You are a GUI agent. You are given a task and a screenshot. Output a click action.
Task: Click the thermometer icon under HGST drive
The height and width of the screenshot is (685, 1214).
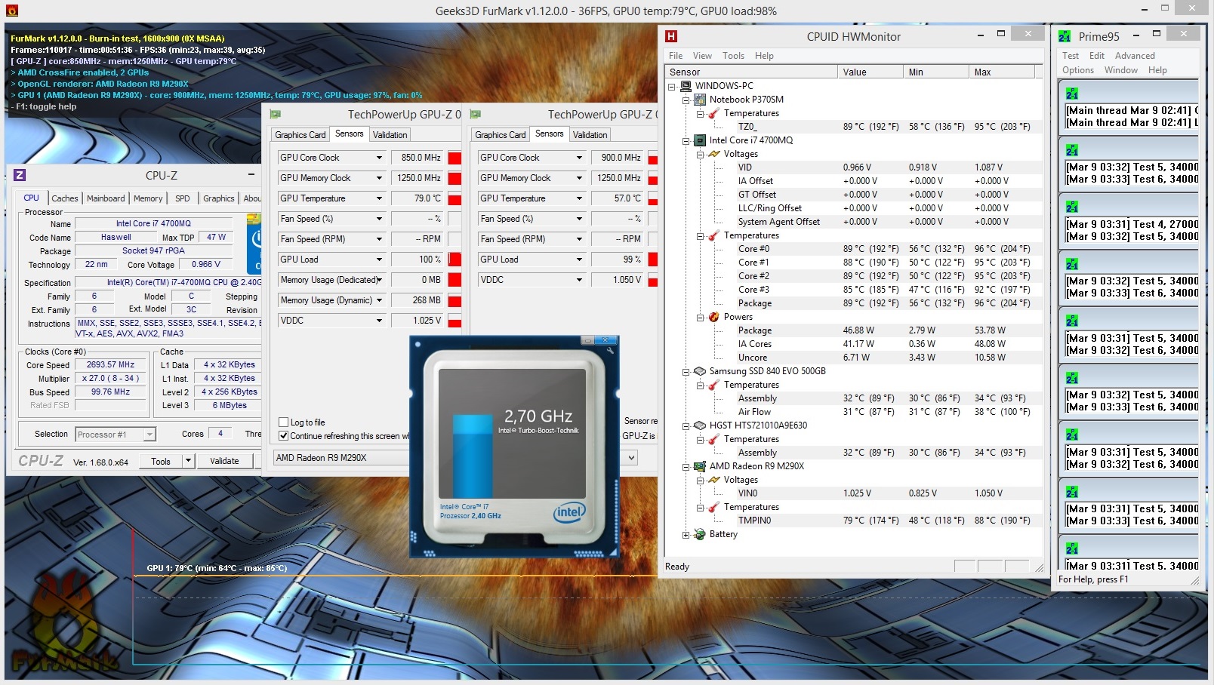[x=714, y=439]
